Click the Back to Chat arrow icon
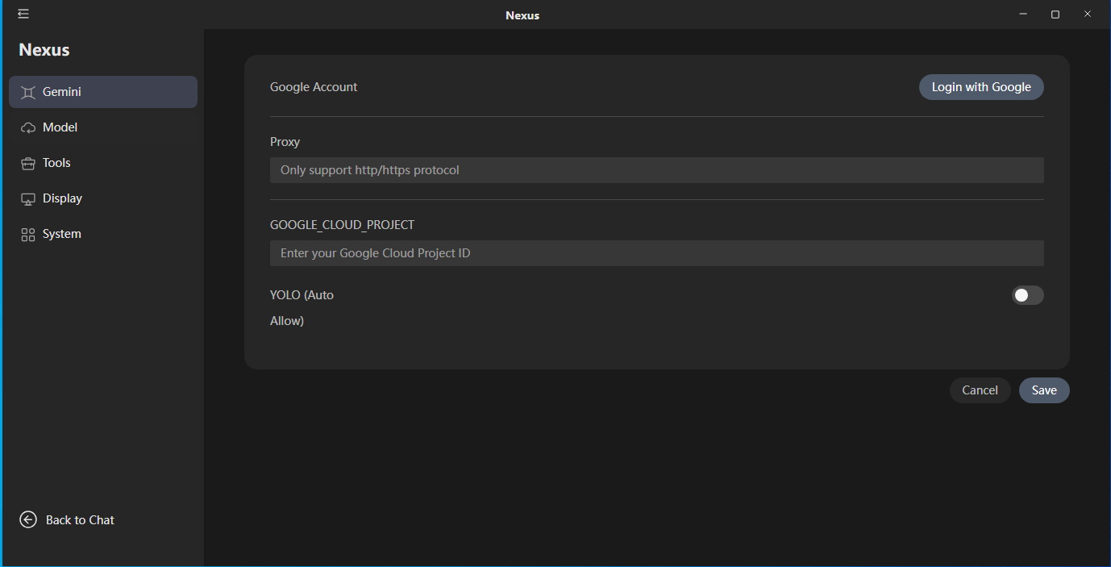Image resolution: width=1111 pixels, height=567 pixels. (x=28, y=520)
